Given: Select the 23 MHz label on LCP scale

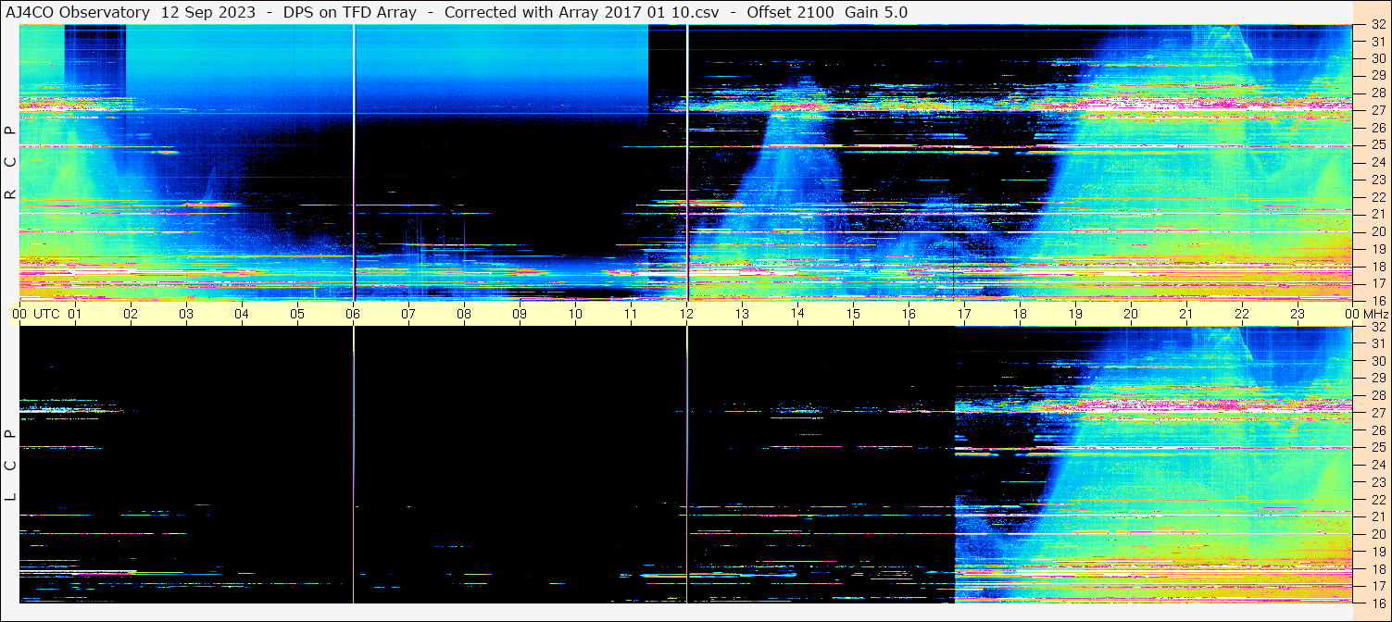Looking at the screenshot, I should pyautogui.click(x=1377, y=482).
